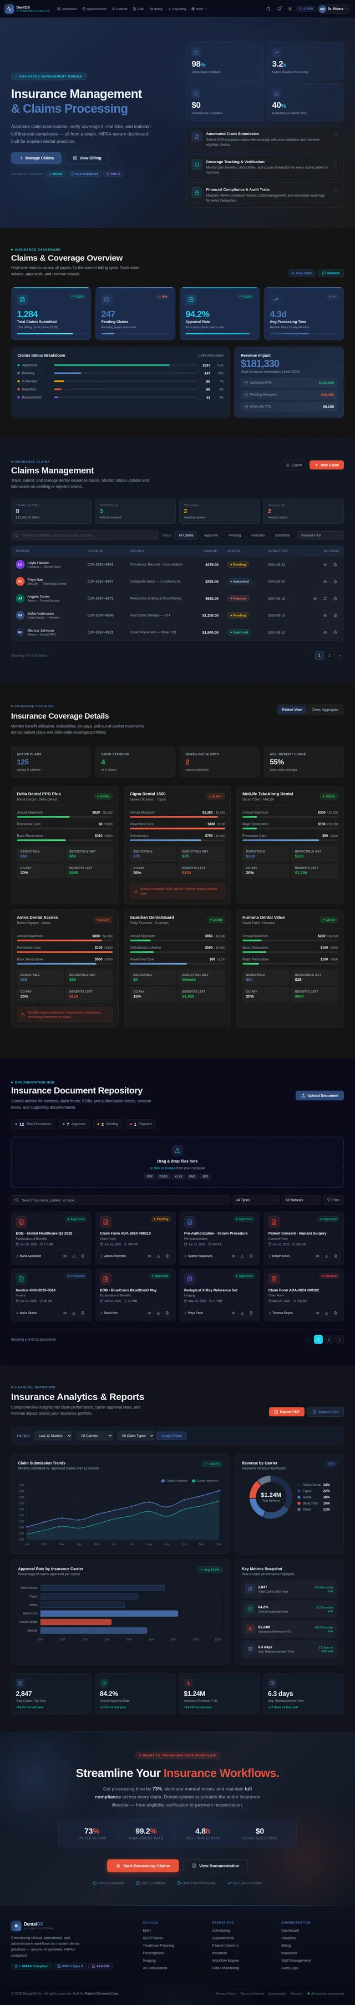
Task: Download the EOB United Healthcare Q2 document
Action: pos(73,1255)
